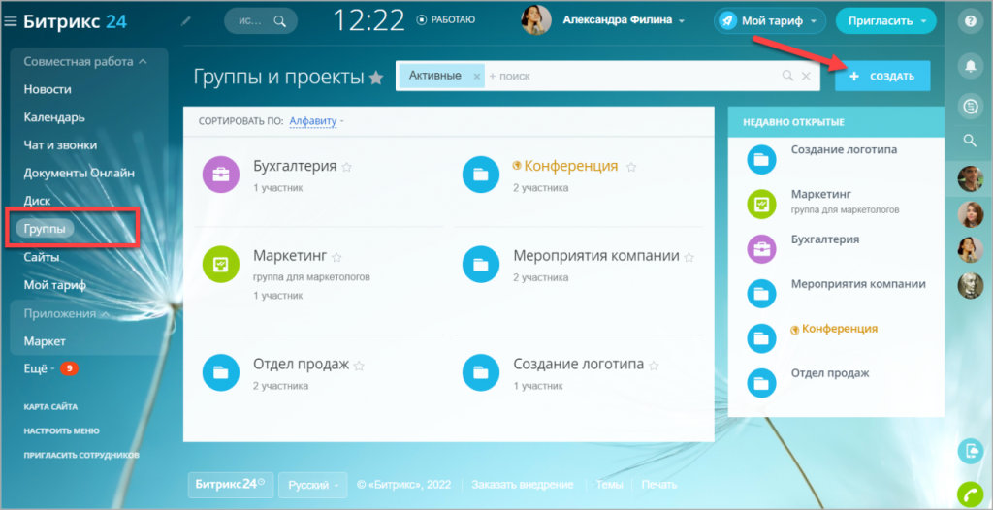Click the Конференция folder icon in main list

(481, 174)
